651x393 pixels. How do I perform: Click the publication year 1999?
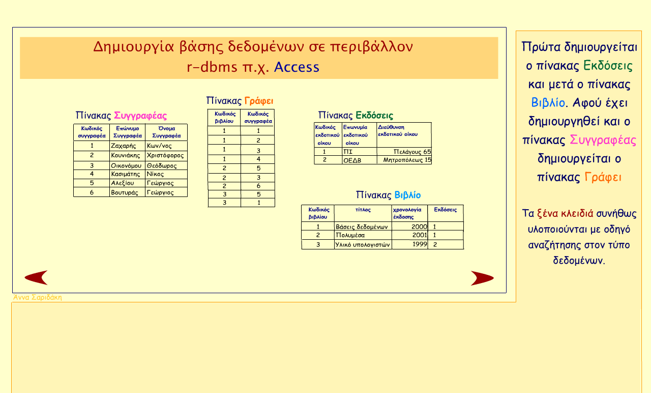coord(420,244)
